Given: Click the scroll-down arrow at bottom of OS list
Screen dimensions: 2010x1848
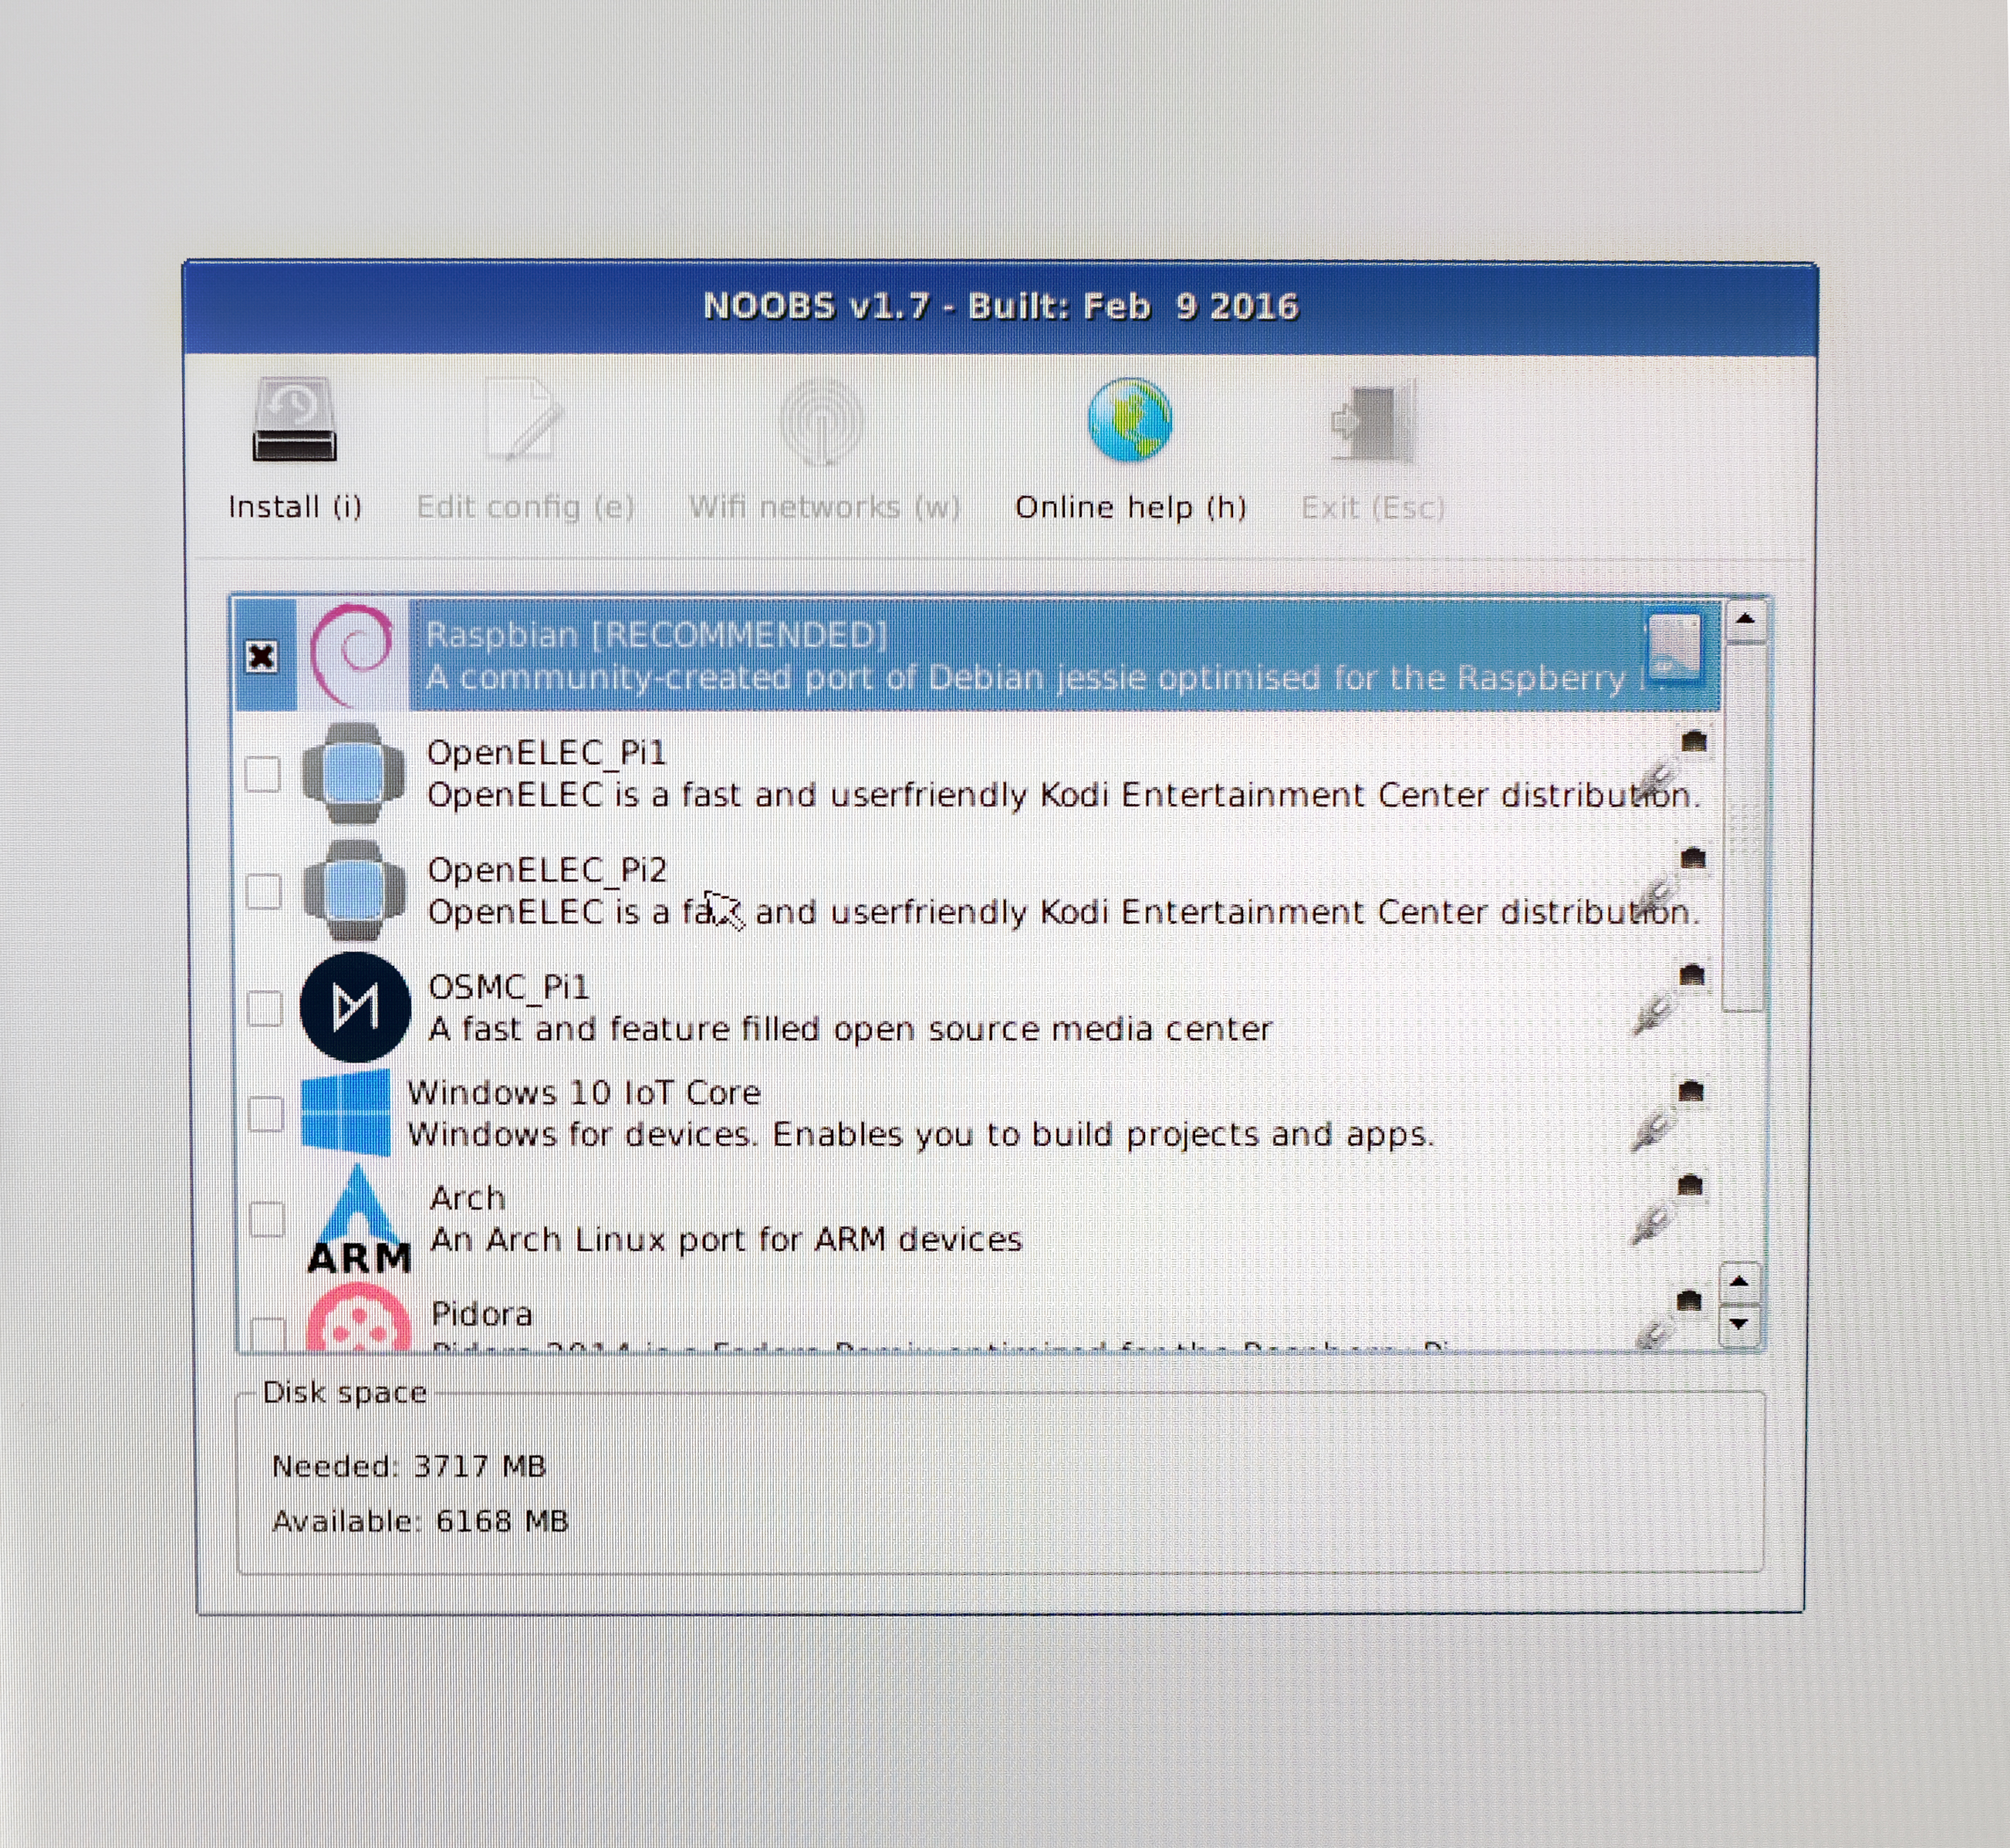Looking at the screenshot, I should point(1740,1324).
